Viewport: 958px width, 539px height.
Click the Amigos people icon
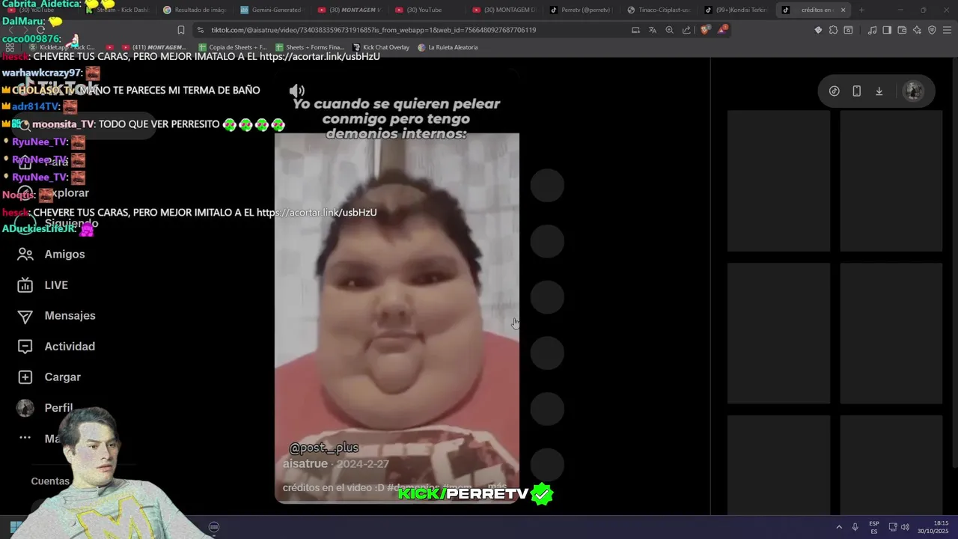pos(25,255)
